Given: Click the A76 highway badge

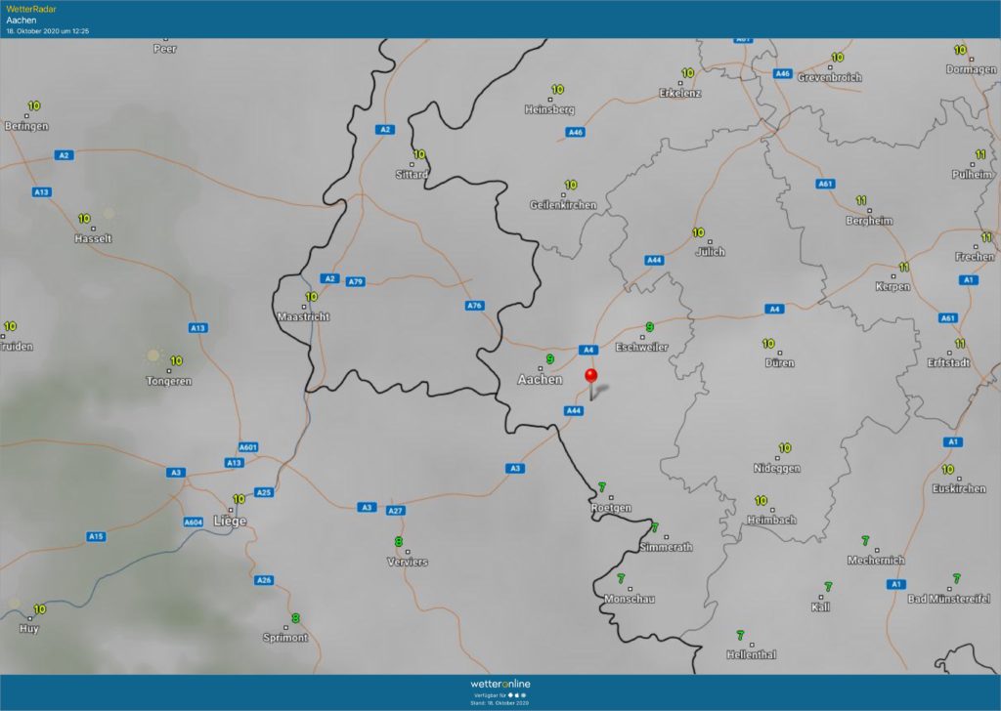Looking at the screenshot, I should point(474,306).
